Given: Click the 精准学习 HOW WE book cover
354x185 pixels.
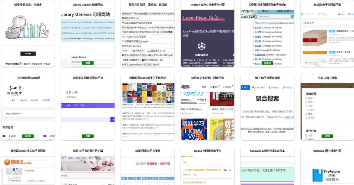Looking at the screenshot, I should tap(194, 129).
